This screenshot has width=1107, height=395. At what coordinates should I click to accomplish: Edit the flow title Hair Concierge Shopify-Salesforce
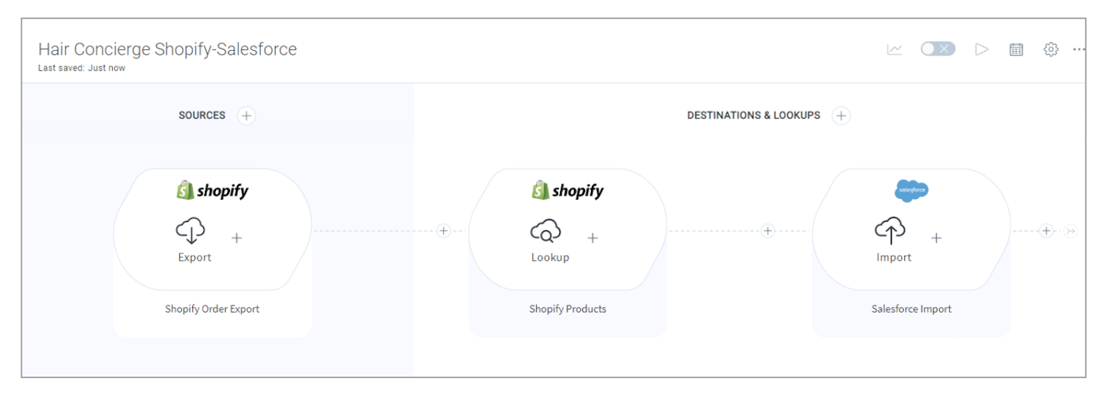point(167,49)
